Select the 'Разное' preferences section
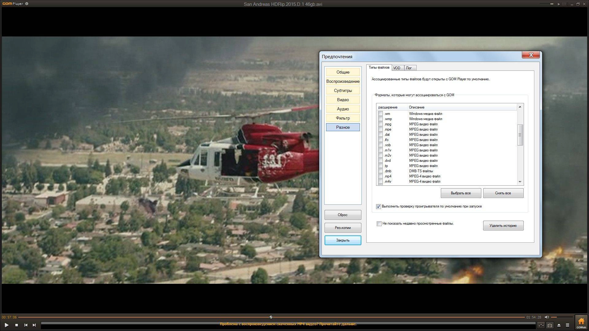The height and width of the screenshot is (331, 589). pos(343,127)
